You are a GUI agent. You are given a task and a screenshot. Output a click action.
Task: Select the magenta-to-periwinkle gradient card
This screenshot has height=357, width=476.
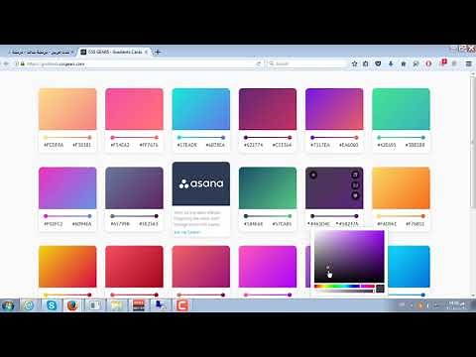67,187
